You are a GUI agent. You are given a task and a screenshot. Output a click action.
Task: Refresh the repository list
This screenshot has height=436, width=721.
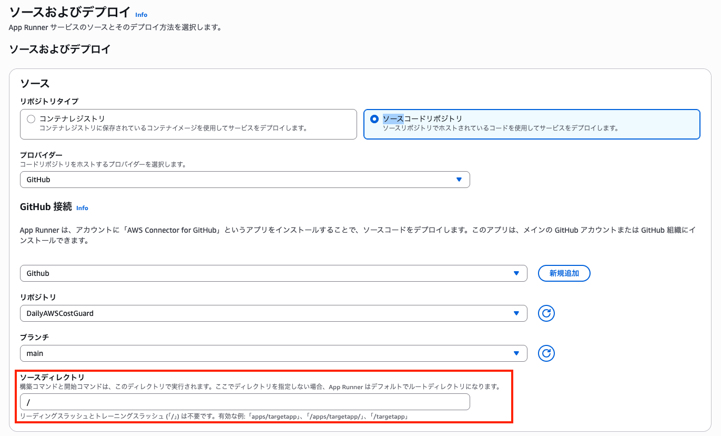point(546,313)
